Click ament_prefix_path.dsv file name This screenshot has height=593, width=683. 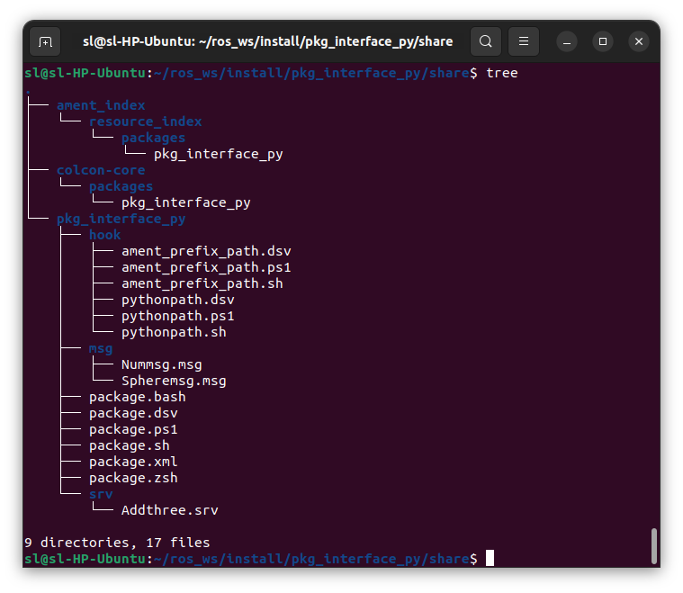[x=206, y=251]
